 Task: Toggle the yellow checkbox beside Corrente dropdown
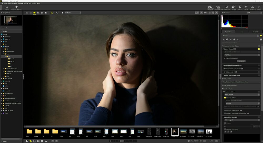pyautogui.click(x=261, y=36)
